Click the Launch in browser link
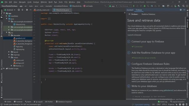Viewport: 189px width, 106px height. click(x=134, y=35)
